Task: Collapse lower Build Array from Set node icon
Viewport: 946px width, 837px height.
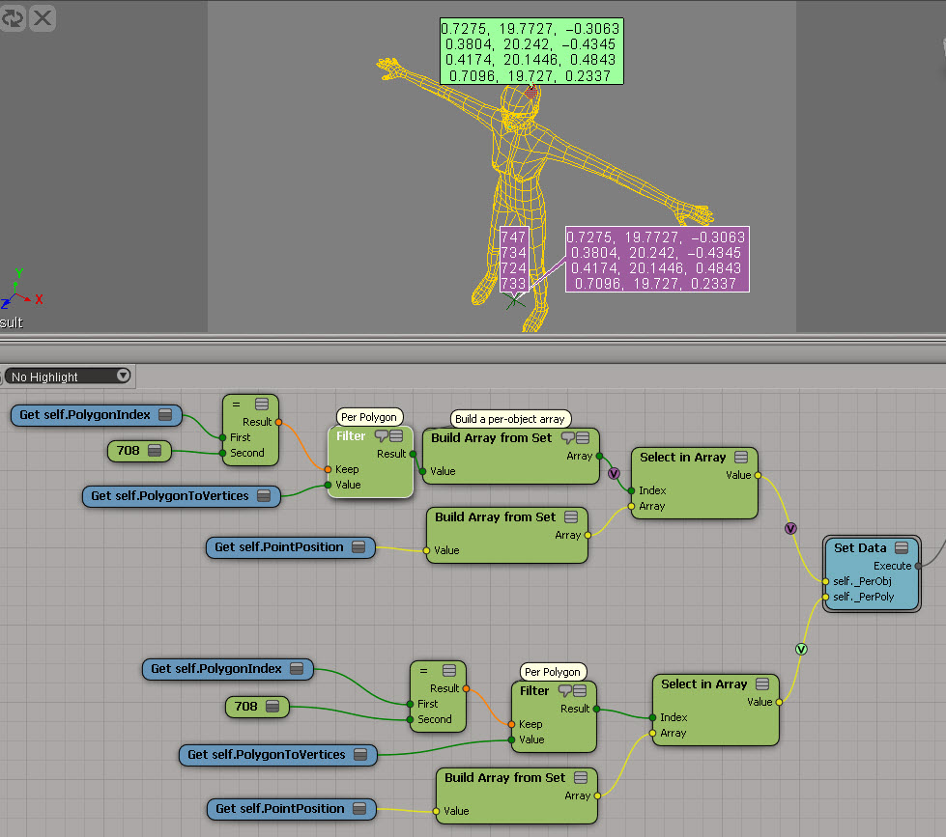Action: (x=581, y=778)
